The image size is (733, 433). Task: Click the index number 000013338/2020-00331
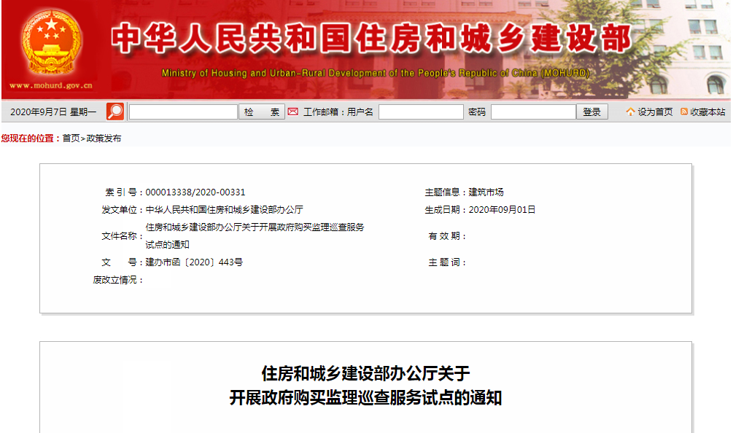pyautogui.click(x=195, y=192)
